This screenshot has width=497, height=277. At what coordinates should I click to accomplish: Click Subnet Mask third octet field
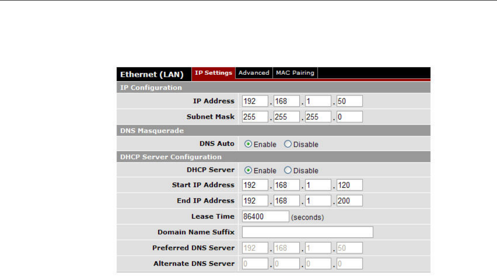tap(318, 117)
